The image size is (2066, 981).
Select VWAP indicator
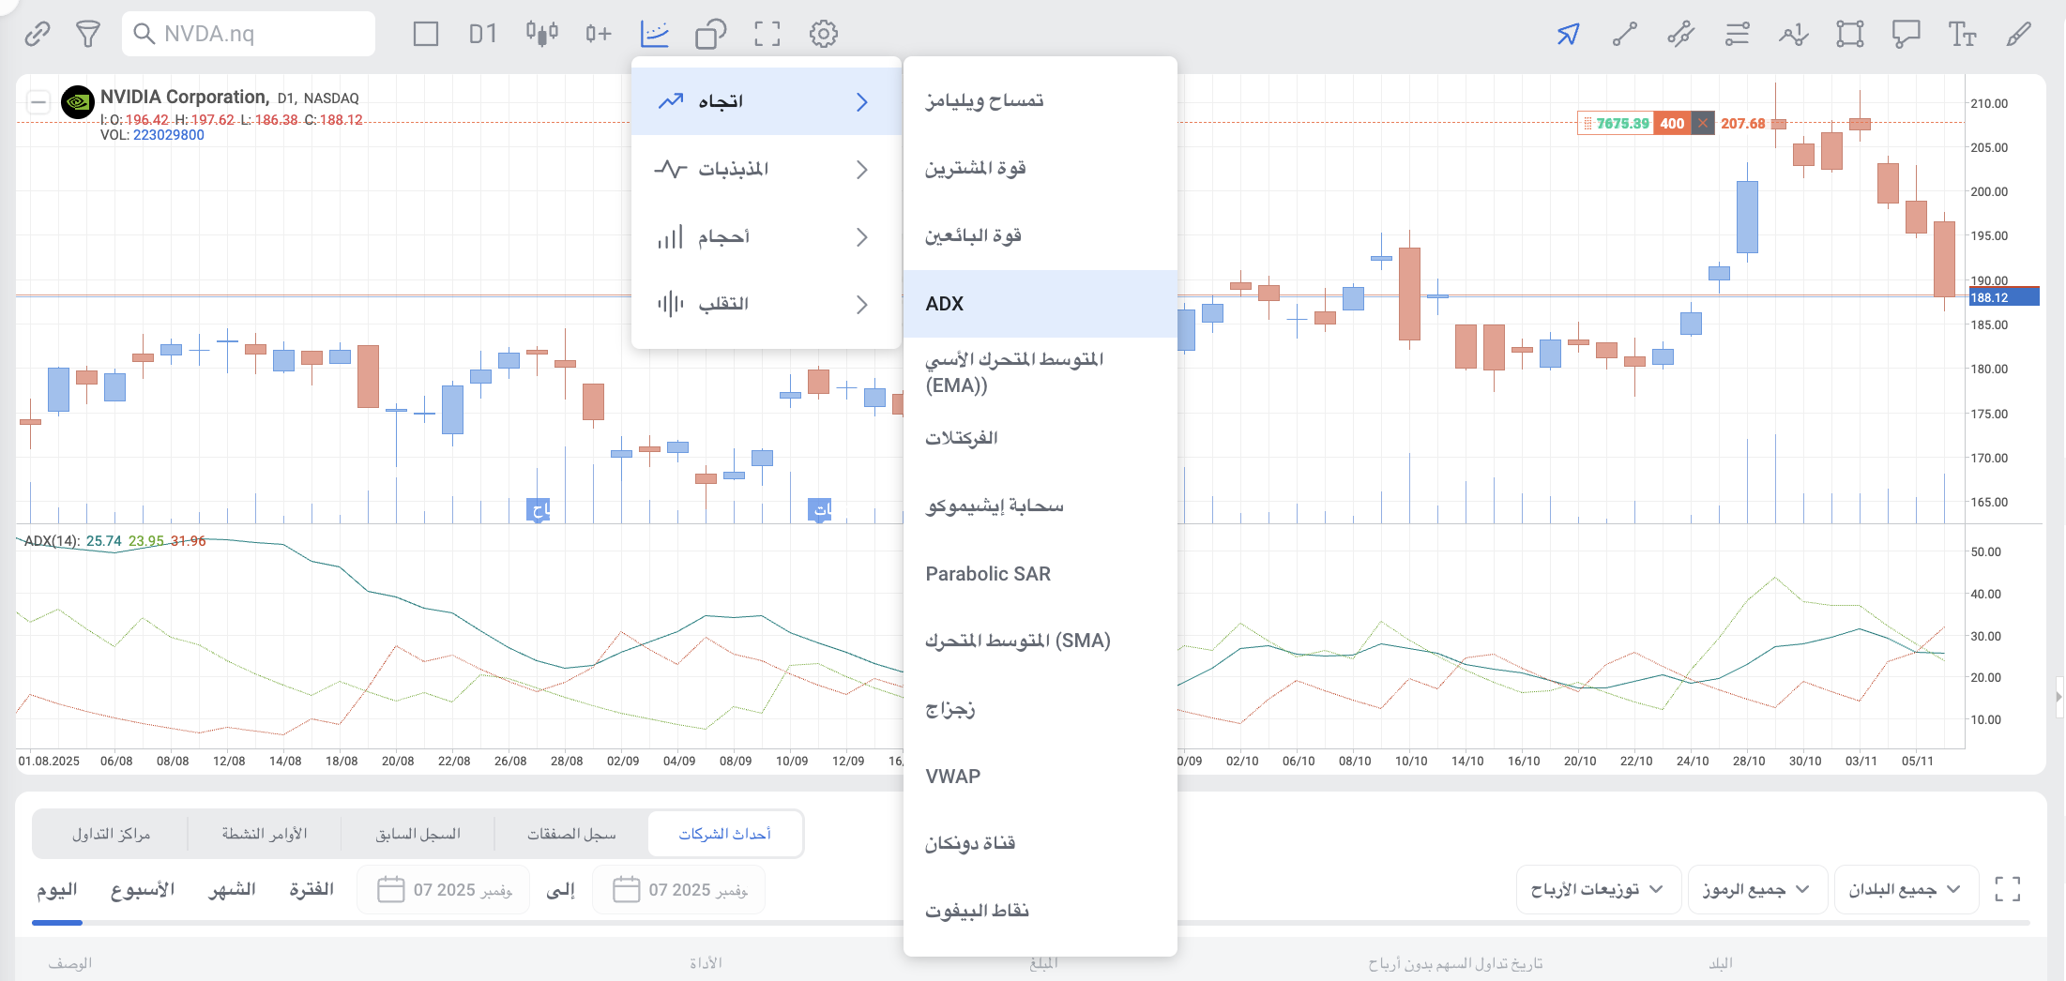pyautogui.click(x=1041, y=777)
